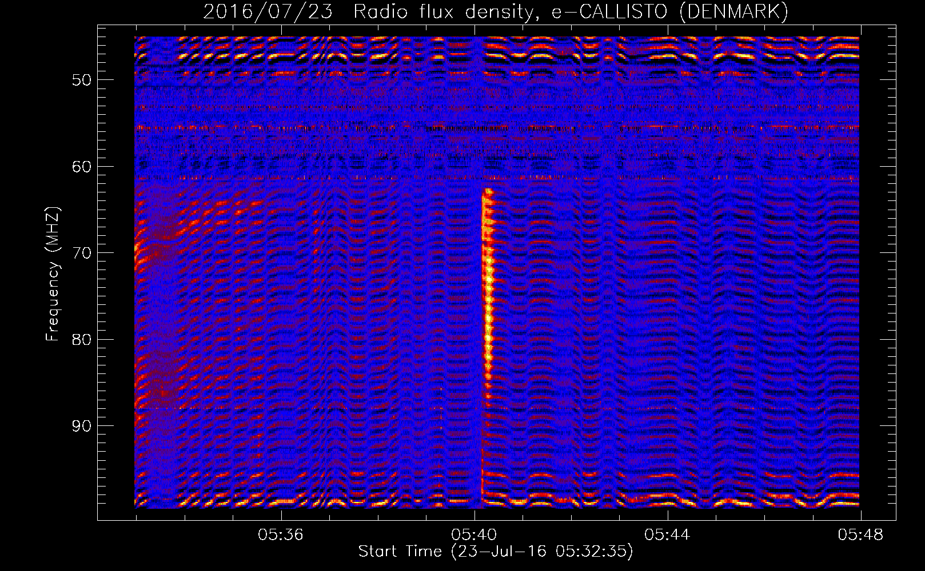
Task: Click the plot title '2016/07/23 Radio flux density'
Action: (496, 11)
